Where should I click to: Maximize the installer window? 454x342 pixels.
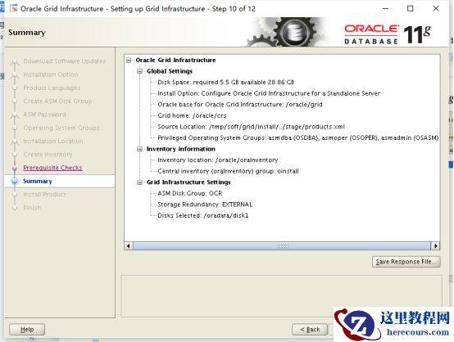(x=411, y=9)
